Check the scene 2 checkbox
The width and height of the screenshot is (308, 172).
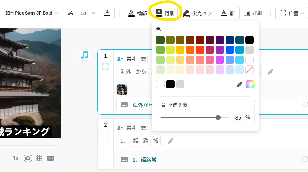[x=105, y=136]
